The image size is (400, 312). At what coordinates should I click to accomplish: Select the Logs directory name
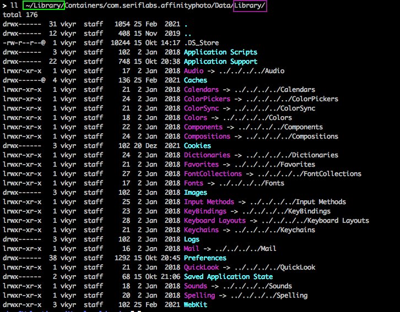(x=193, y=239)
